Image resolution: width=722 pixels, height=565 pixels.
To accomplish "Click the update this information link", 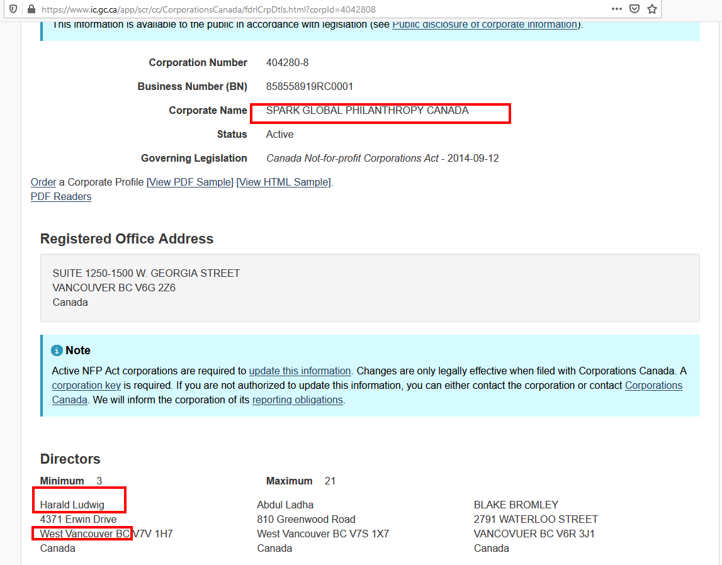I will (300, 371).
